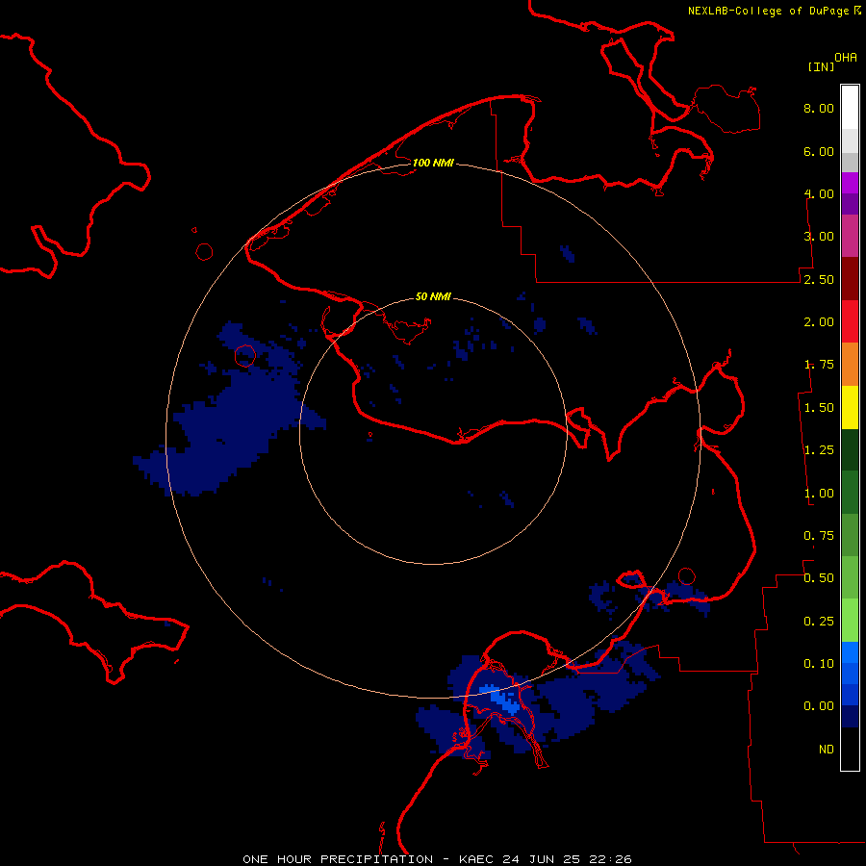This screenshot has height=866, width=866.
Task: Click the 0.25 legend value
Action: pos(819,622)
